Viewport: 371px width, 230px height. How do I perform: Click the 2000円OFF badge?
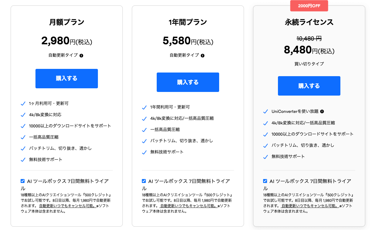(x=309, y=6)
